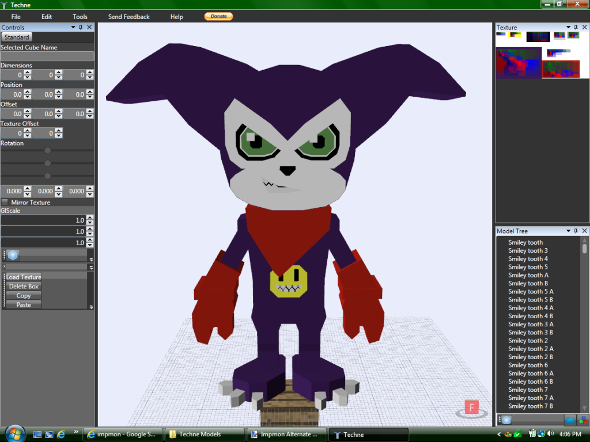Image resolution: width=590 pixels, height=442 pixels.
Task: Open the Windows Start menu
Action: click(x=15, y=434)
